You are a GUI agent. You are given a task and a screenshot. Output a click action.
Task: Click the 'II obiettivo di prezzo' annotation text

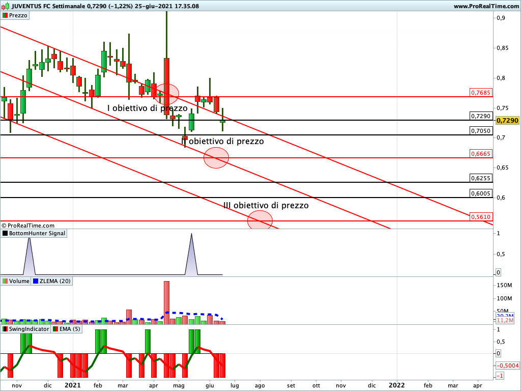[223, 142]
